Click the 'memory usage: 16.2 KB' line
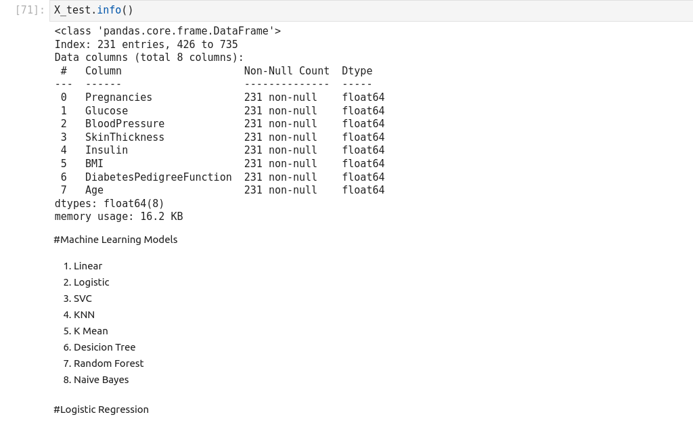Image resolution: width=693 pixels, height=421 pixels. click(x=118, y=217)
